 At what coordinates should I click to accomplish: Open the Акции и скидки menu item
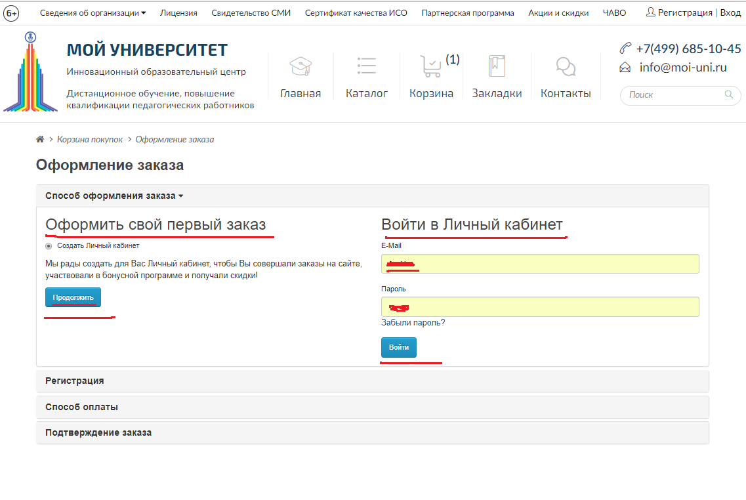(x=558, y=13)
